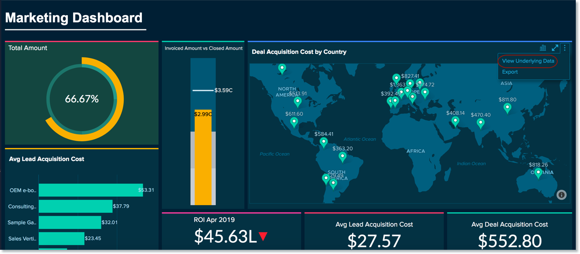580x254 pixels.
Task: Click the chart-type bar icon on the map widget
Action: tap(543, 48)
